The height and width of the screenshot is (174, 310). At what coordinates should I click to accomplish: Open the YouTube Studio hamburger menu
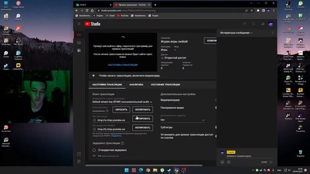79,24
